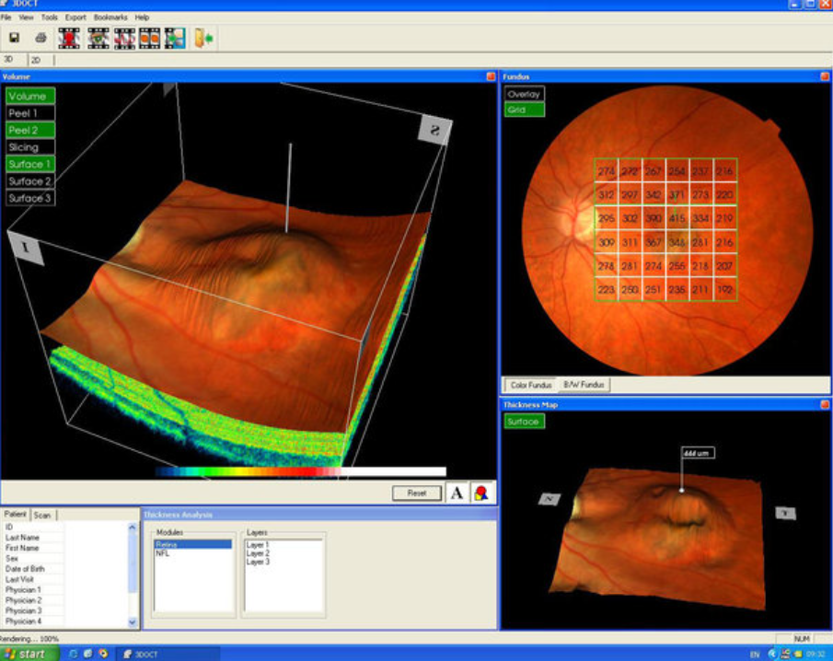Click the patient panel scroll down arrow
Image resolution: width=833 pixels, height=661 pixels.
[x=133, y=621]
